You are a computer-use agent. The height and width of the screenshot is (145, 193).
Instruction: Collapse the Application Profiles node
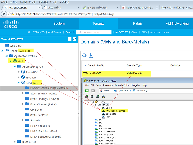coord(7,56)
